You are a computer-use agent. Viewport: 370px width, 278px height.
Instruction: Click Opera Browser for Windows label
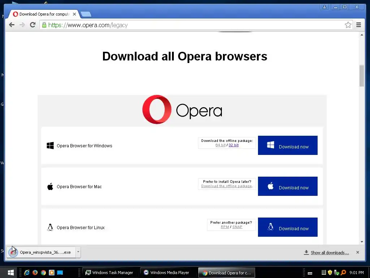pos(85,146)
